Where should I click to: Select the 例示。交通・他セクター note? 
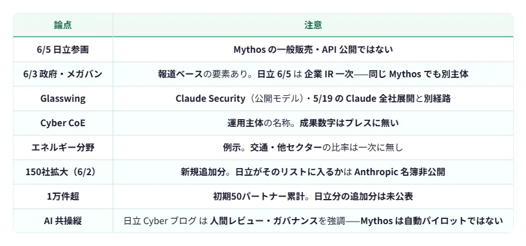[313, 147]
